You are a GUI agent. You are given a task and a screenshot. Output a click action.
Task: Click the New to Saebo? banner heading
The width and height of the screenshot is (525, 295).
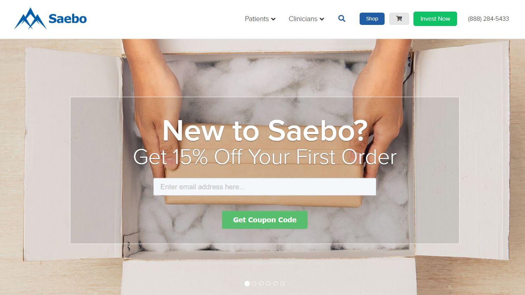coord(265,131)
